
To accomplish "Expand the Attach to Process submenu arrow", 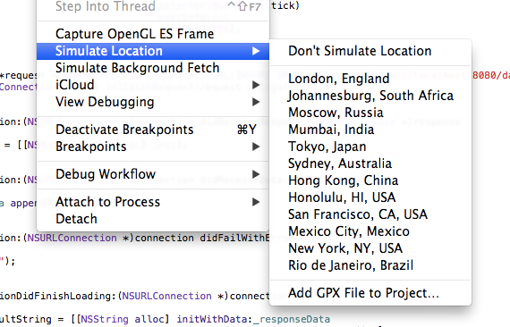I will 256,202.
